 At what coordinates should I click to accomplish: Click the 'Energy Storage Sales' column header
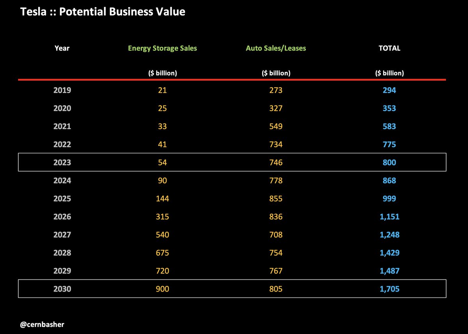point(162,48)
